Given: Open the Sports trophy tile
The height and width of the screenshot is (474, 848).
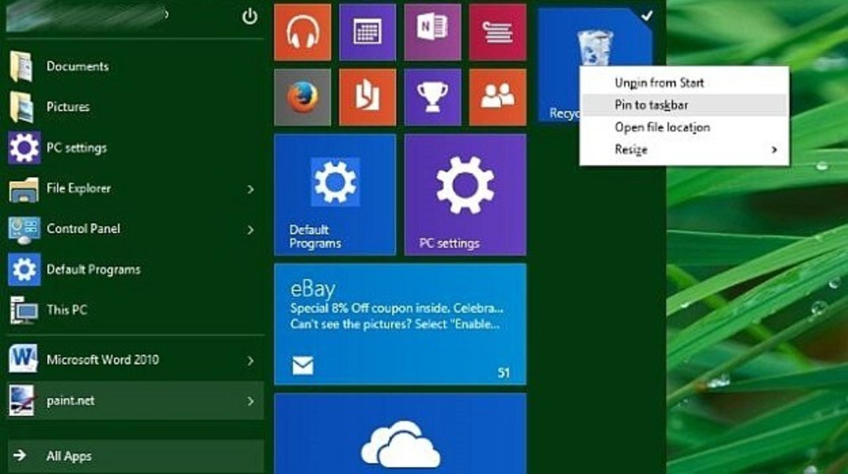Looking at the screenshot, I should (x=433, y=97).
